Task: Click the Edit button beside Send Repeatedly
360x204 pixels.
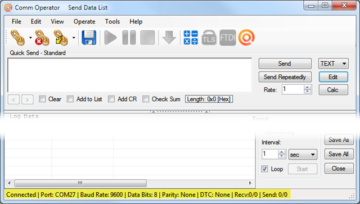Action: [333, 77]
